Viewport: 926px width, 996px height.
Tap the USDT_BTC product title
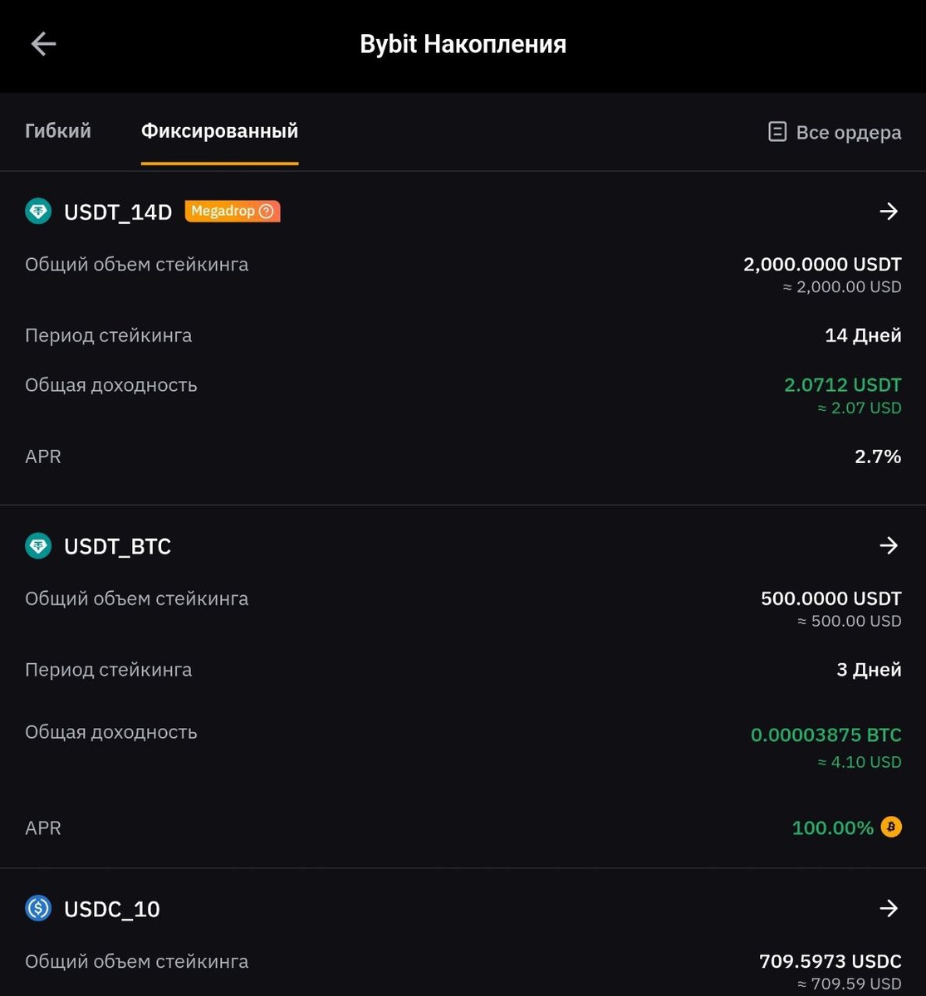coord(117,546)
